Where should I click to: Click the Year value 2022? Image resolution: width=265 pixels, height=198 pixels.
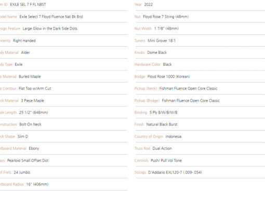click(x=149, y=5)
